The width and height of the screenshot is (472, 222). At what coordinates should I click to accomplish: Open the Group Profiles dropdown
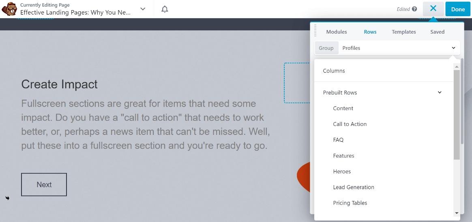387,48
